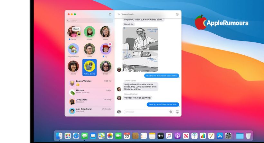Image resolution: width=264 pixels, height=143 pixels.
Task: Open App Store from the Dock
Action: [x=220, y=136]
